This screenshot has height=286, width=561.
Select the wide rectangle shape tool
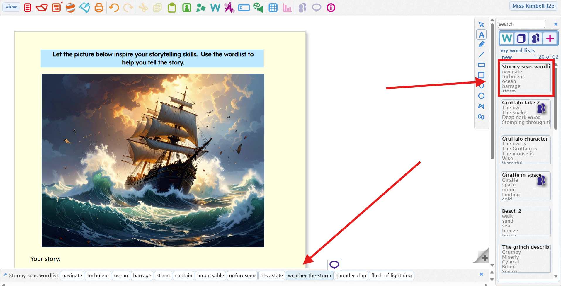[481, 65]
